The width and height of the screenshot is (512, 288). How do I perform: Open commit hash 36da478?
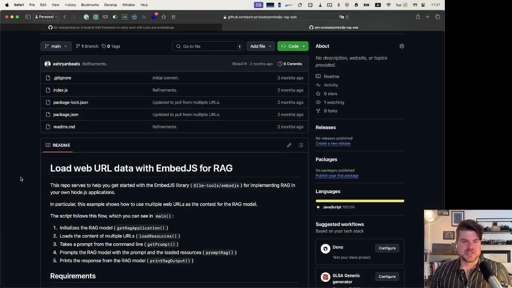click(239, 64)
